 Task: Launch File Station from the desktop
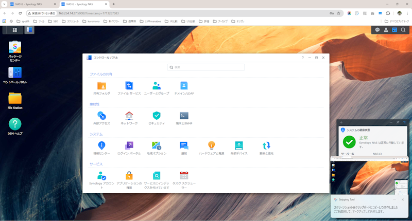(15, 101)
